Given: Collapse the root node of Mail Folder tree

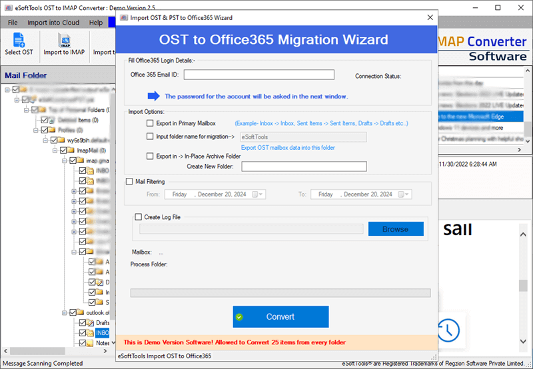Looking at the screenshot, I should tap(7, 90).
